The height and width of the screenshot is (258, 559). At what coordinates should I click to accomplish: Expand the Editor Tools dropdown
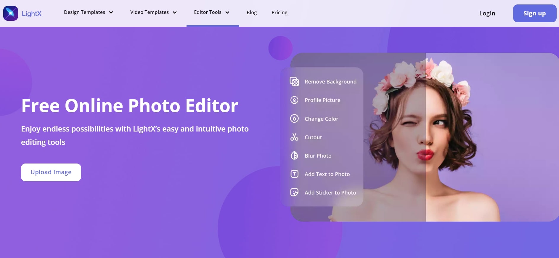(x=212, y=12)
